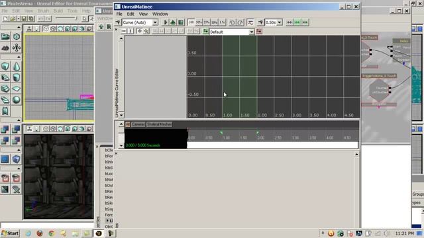This screenshot has height=238, width=424.
Task: Select the spiral staircase brush builder
Action: point(5,100)
